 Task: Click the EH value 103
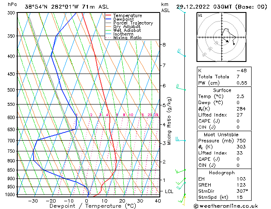point(241,179)
